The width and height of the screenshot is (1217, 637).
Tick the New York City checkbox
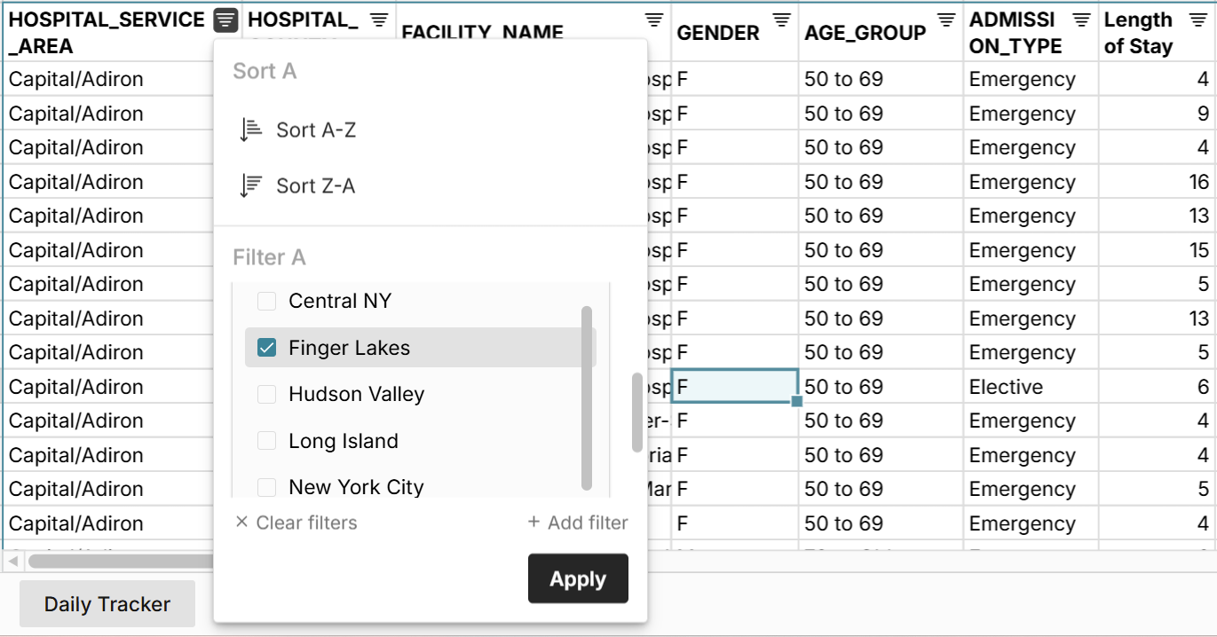266,487
